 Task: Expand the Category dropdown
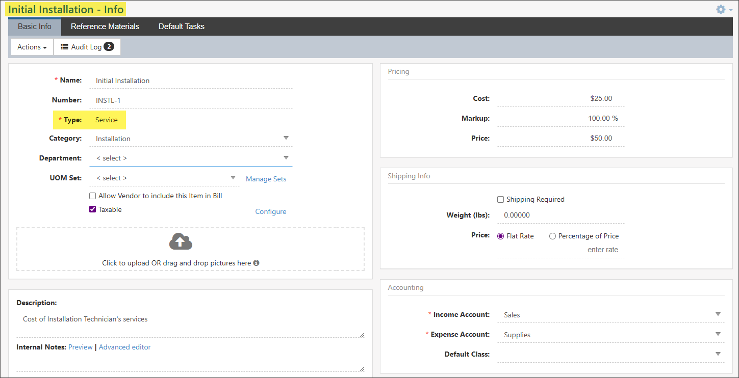(x=286, y=138)
